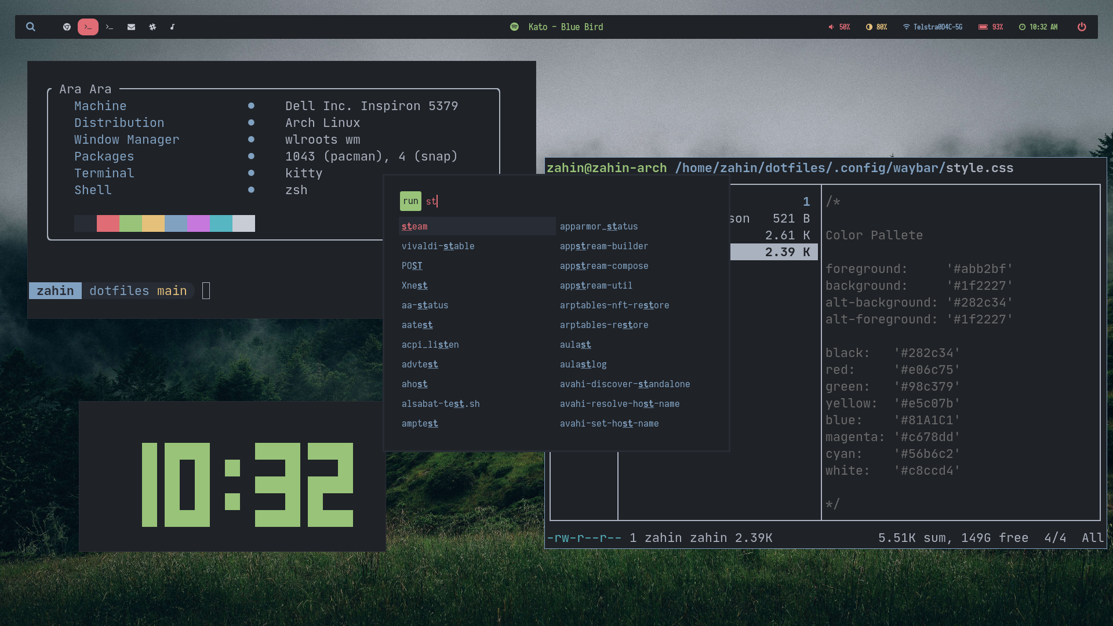1113x626 pixels.
Task: Pick appstream-builder in the launcher list
Action: pyautogui.click(x=604, y=246)
